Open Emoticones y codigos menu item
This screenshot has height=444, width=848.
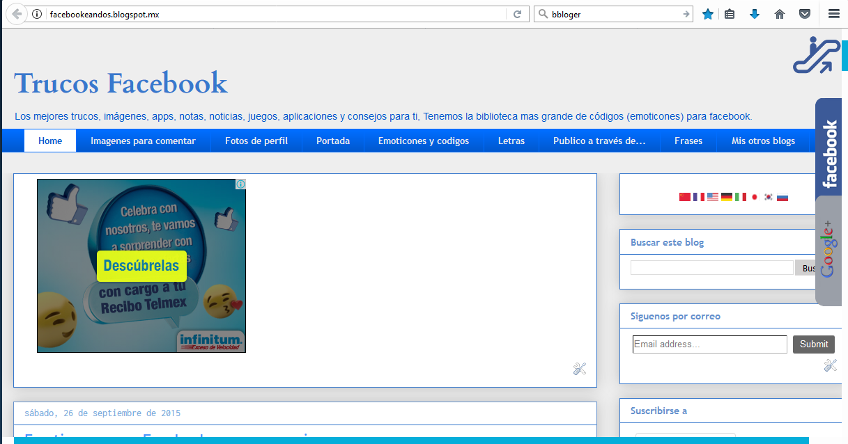coord(424,141)
